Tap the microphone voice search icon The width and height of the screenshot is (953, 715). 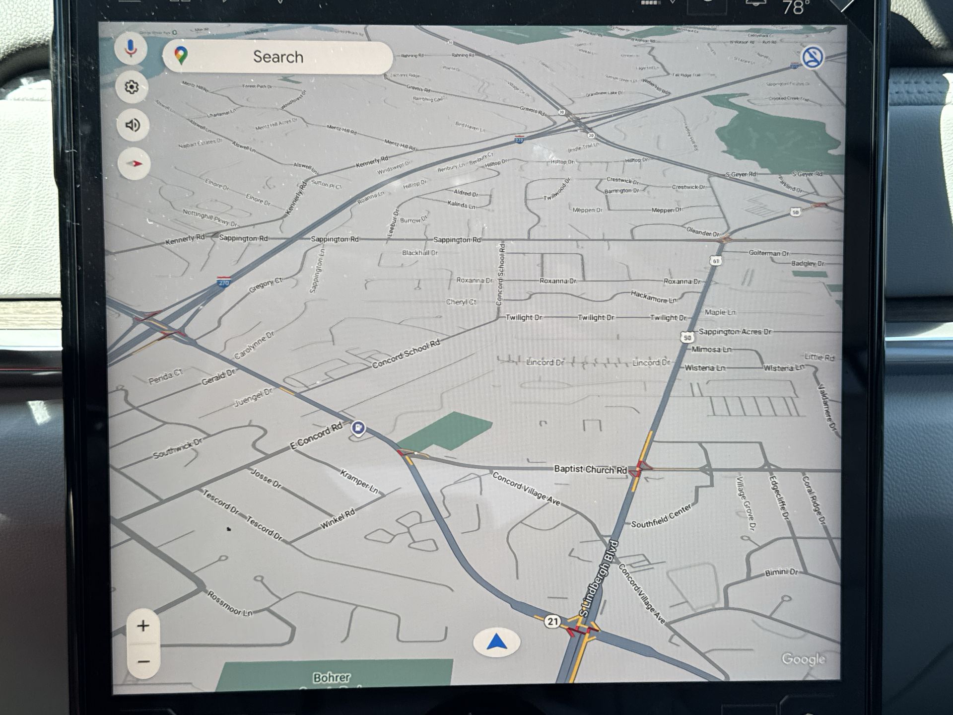point(131,49)
